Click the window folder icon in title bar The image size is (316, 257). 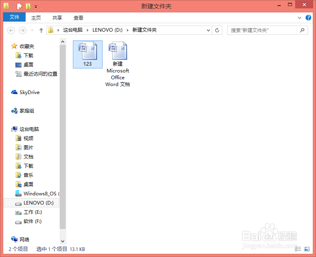coord(6,6)
